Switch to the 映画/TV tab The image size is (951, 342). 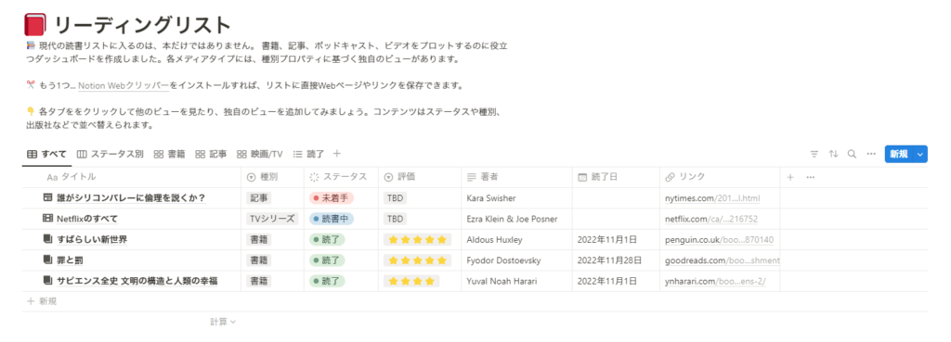click(260, 155)
